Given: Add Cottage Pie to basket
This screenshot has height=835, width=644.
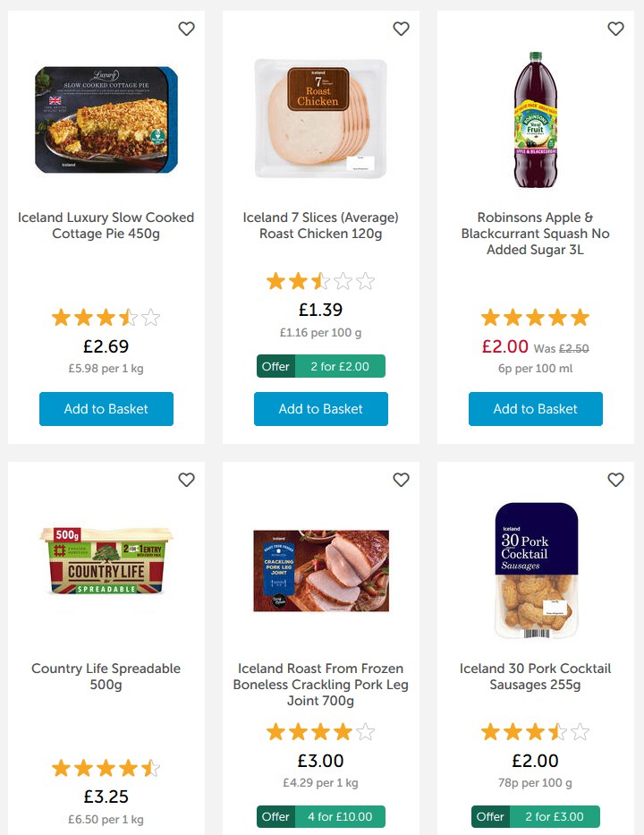Looking at the screenshot, I should pos(106,409).
